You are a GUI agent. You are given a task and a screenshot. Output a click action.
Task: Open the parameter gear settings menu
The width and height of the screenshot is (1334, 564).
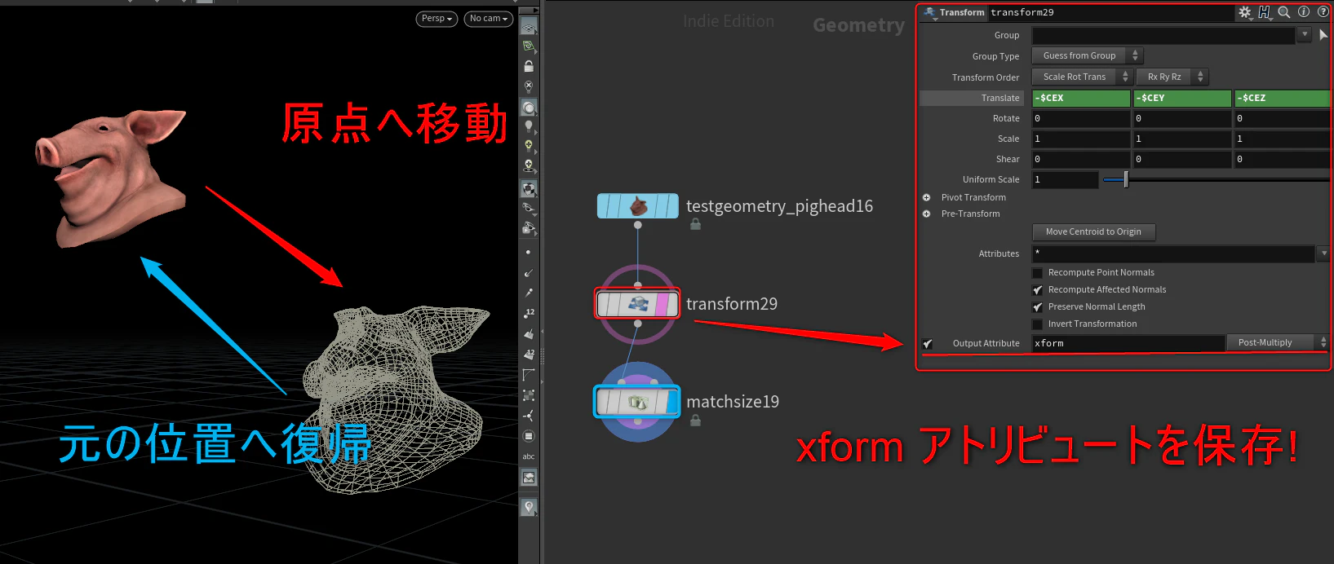[1244, 12]
